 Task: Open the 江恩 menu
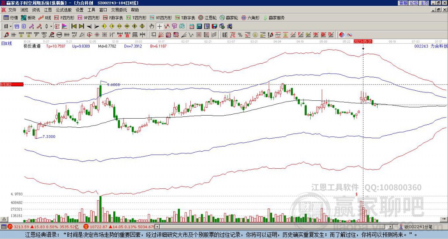click(48, 10)
